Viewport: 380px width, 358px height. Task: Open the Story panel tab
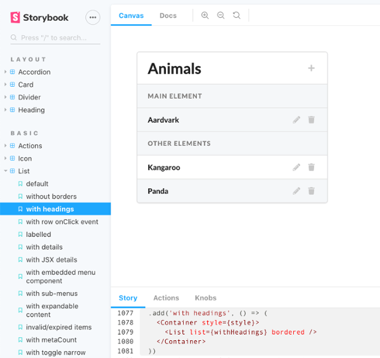(128, 298)
